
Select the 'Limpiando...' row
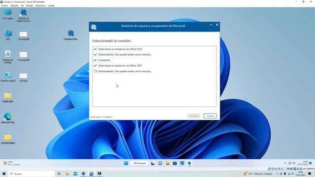pyautogui.click(x=154, y=60)
